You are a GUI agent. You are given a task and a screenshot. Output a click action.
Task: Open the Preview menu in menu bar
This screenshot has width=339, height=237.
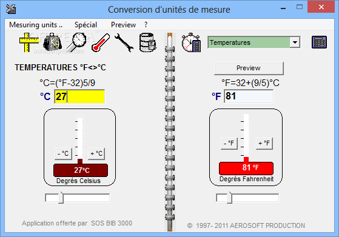click(123, 25)
